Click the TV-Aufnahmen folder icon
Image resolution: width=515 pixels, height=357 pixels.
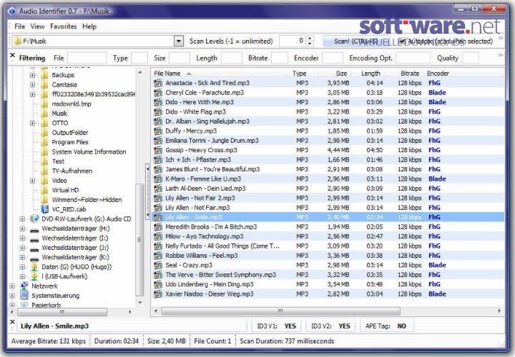pos(44,171)
